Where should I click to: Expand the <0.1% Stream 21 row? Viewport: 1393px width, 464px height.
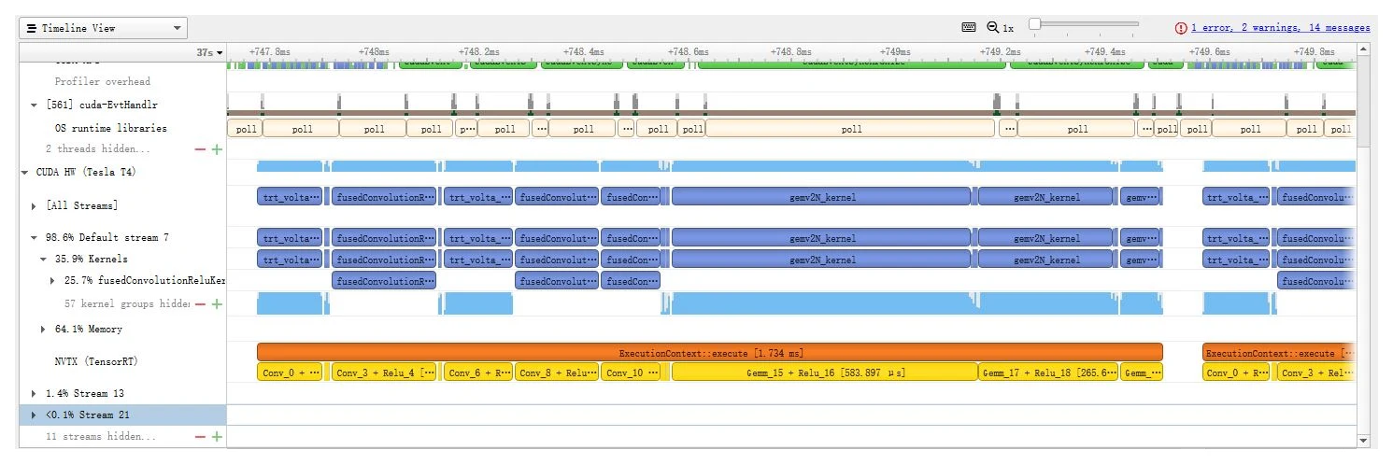click(x=35, y=415)
